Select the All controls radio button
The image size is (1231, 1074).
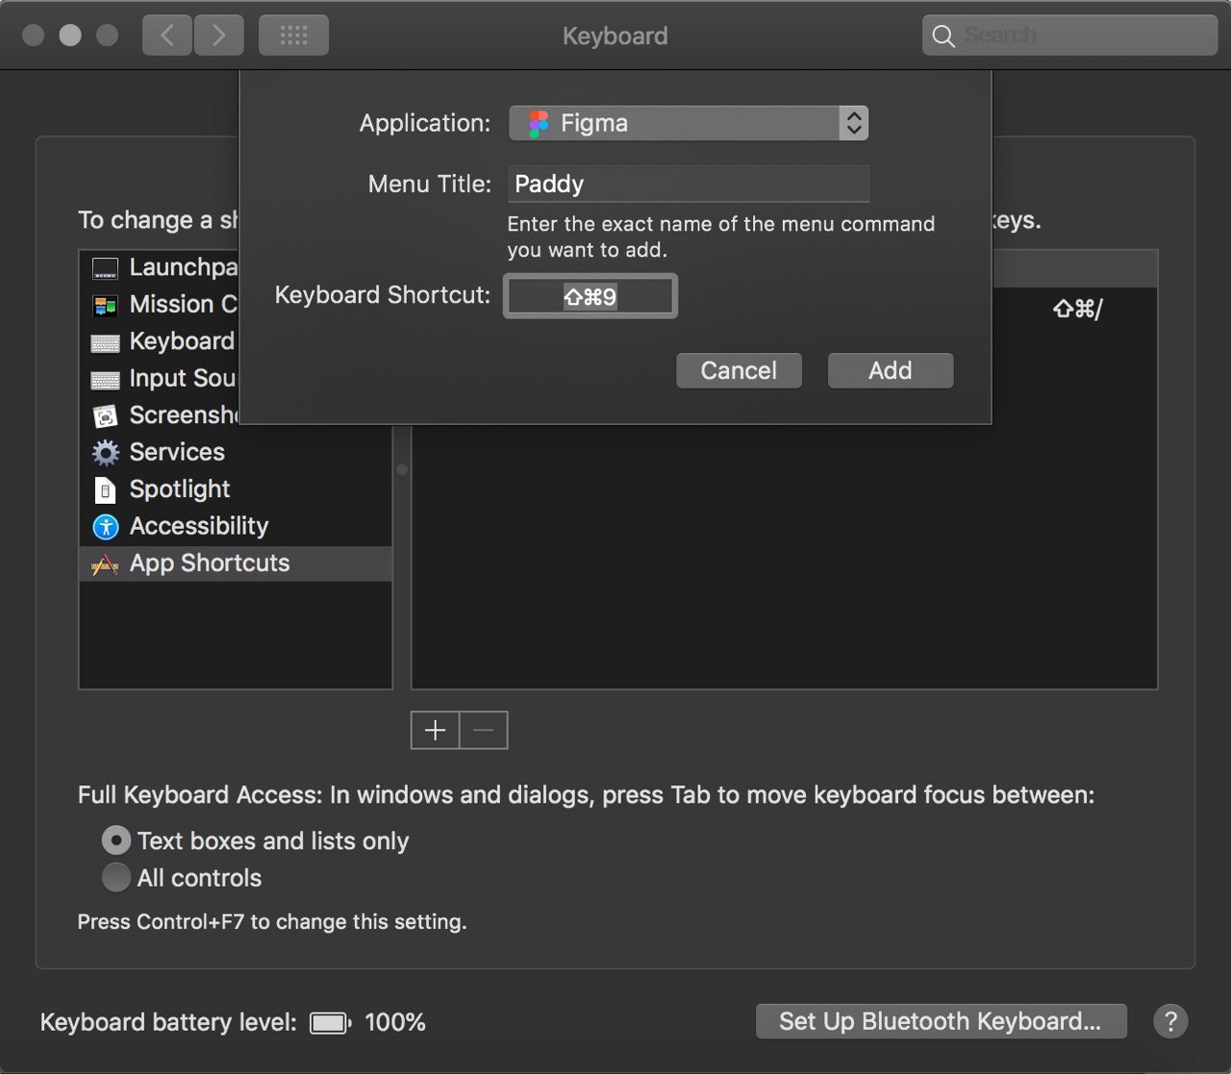click(x=116, y=878)
